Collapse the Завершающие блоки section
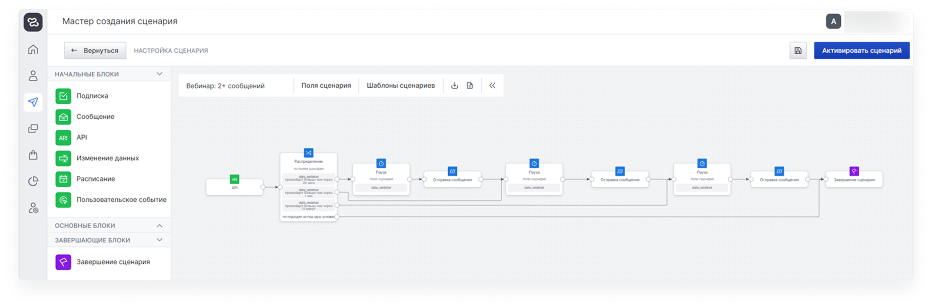Screen dimensions: 932x308 click(159, 240)
